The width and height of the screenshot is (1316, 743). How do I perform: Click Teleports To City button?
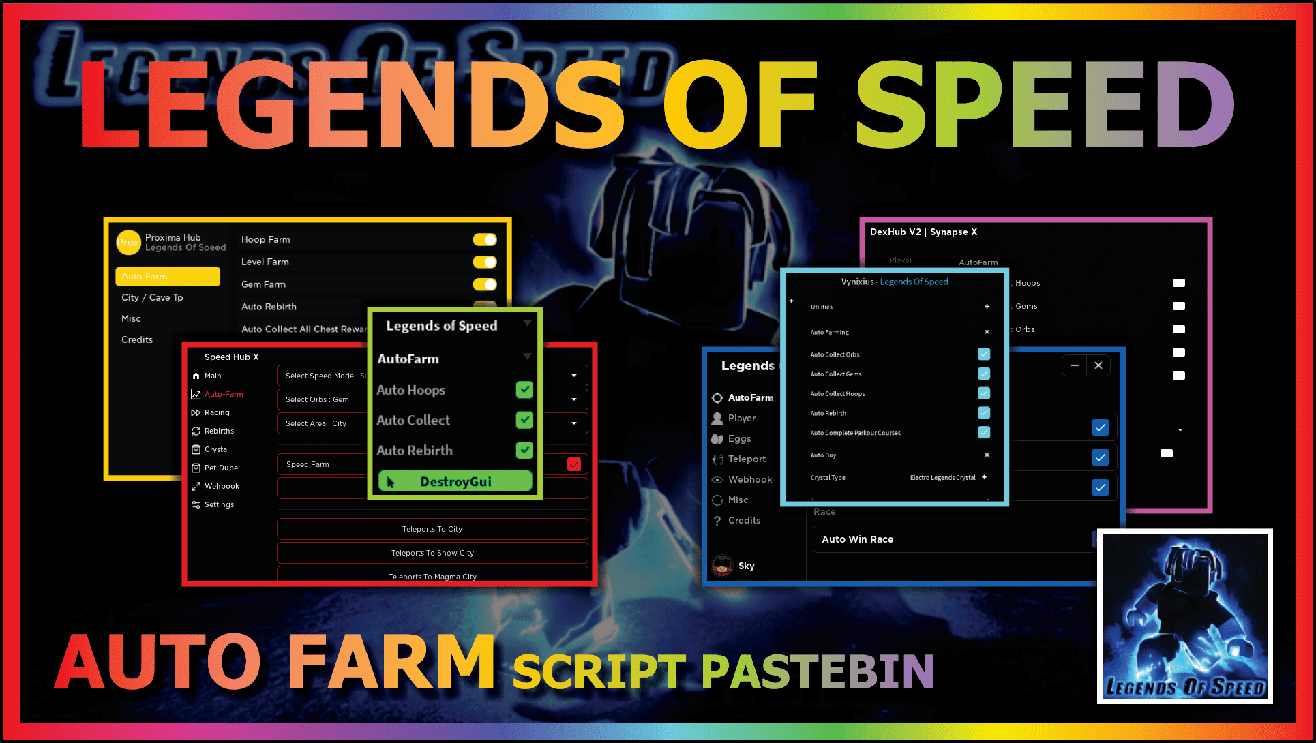(x=432, y=529)
